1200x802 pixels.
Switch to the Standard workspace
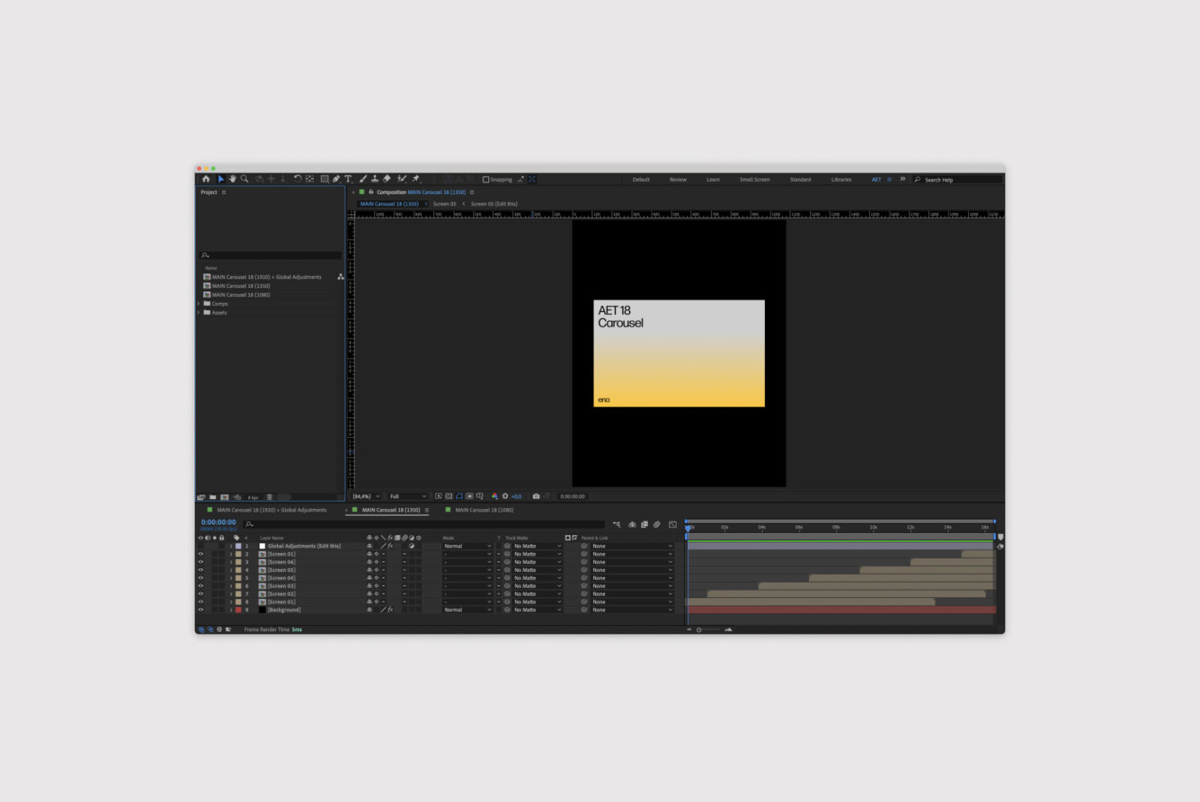pyautogui.click(x=800, y=179)
